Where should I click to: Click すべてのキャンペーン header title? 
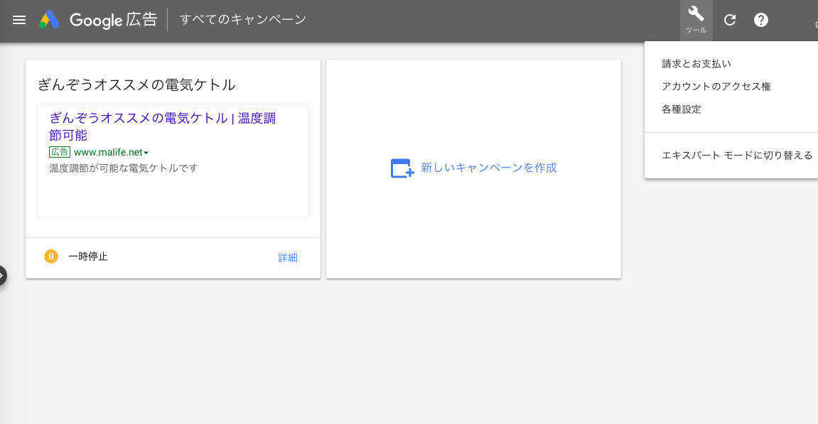(242, 20)
